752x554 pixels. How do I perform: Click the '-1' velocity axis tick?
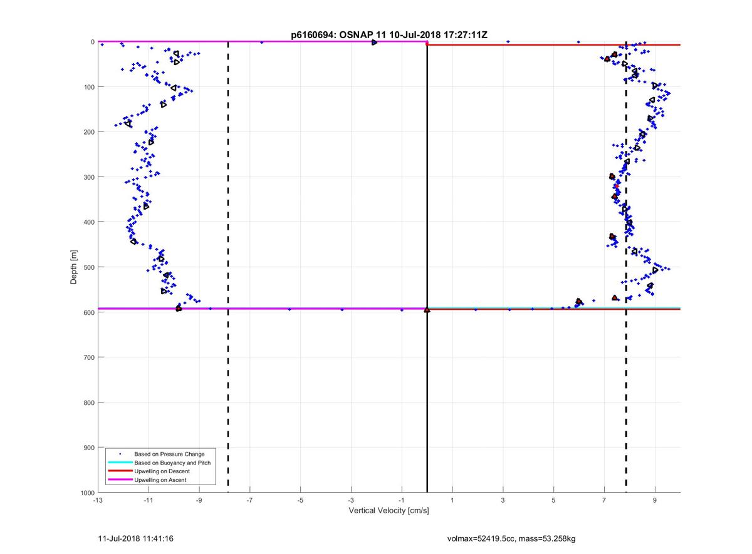point(402,501)
